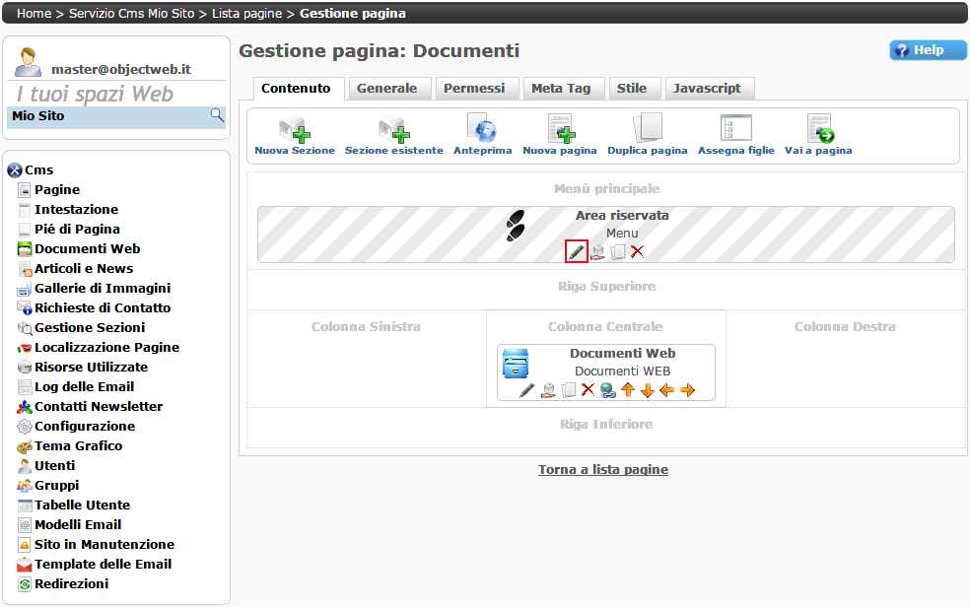Click the Nuova Sezione toolbar icon
Screen dimensions: 970x607
click(294, 130)
